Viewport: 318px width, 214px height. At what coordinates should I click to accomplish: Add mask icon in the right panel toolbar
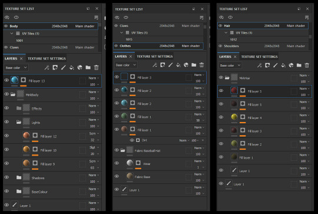(x=267, y=65)
